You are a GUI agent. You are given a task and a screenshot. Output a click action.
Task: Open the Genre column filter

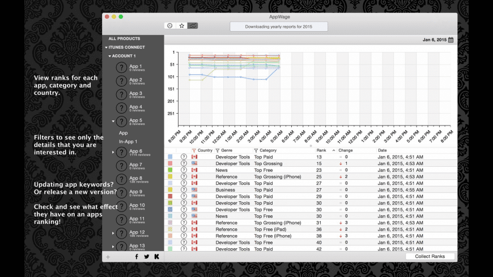click(218, 150)
